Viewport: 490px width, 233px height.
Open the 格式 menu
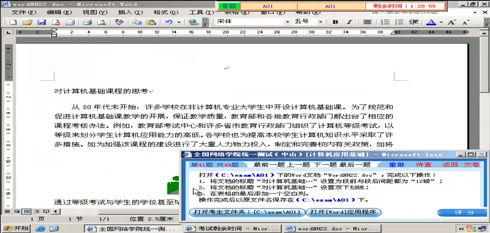[166, 12]
